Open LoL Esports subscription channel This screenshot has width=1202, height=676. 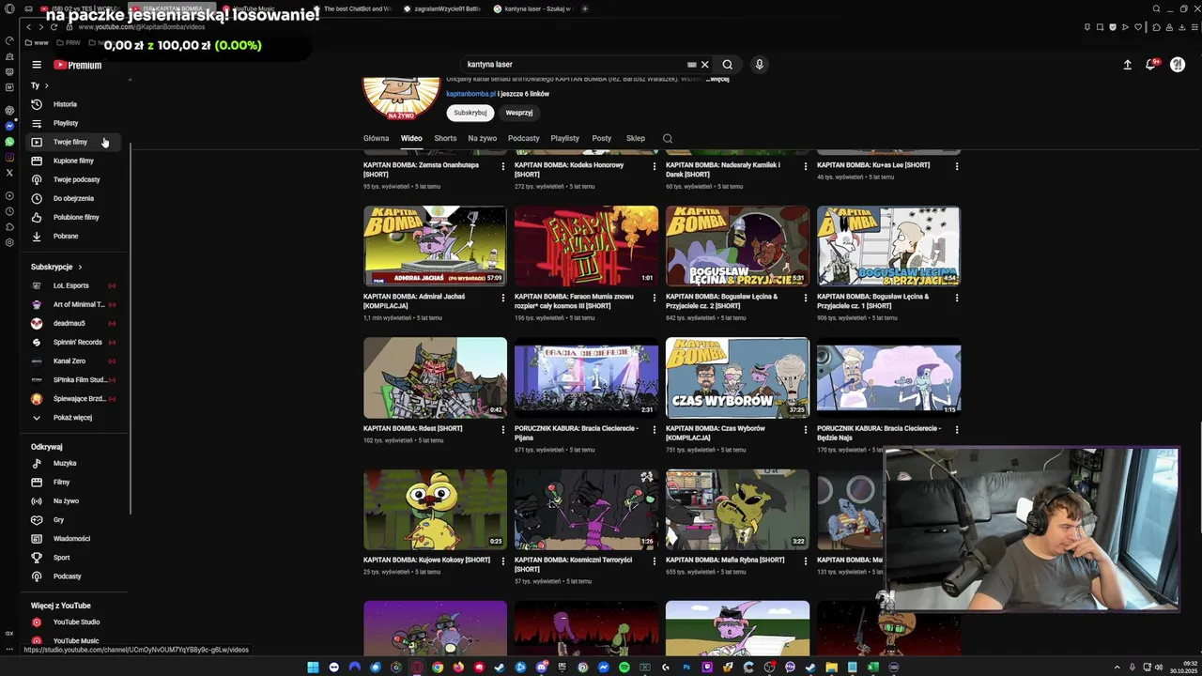pyautogui.click(x=75, y=285)
